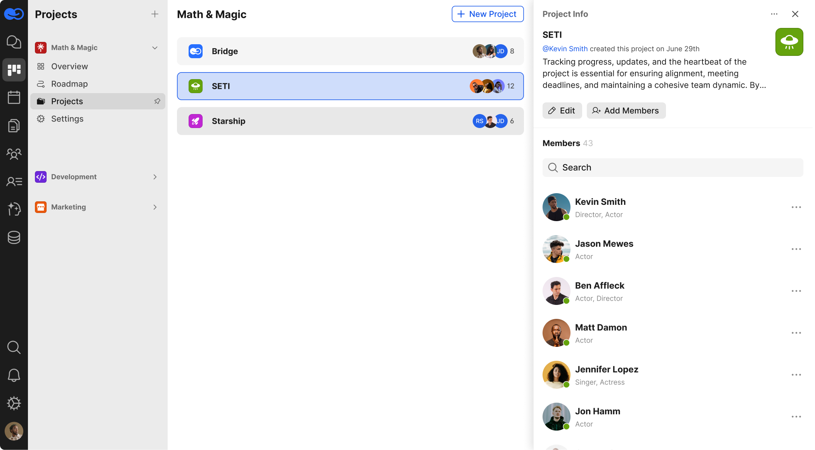Open more options for Jason Mewes
The width and height of the screenshot is (815, 450).
click(x=796, y=249)
